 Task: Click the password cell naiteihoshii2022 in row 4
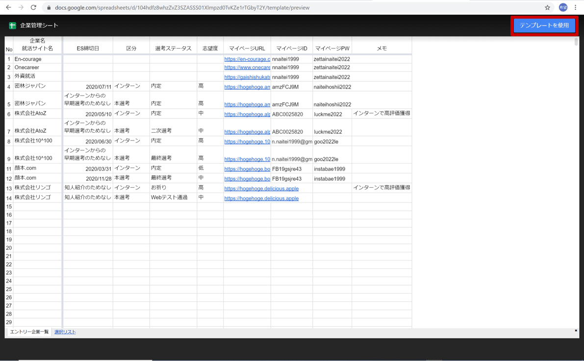(x=332, y=86)
